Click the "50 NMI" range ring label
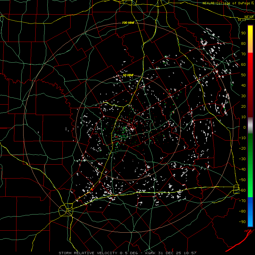The image size is (255, 255). tap(128, 75)
